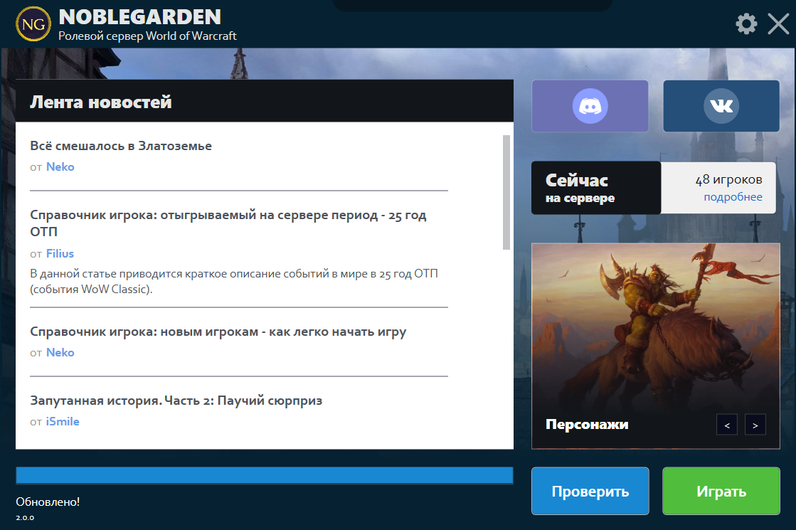
Task: Open the VK community button
Action: pos(721,105)
